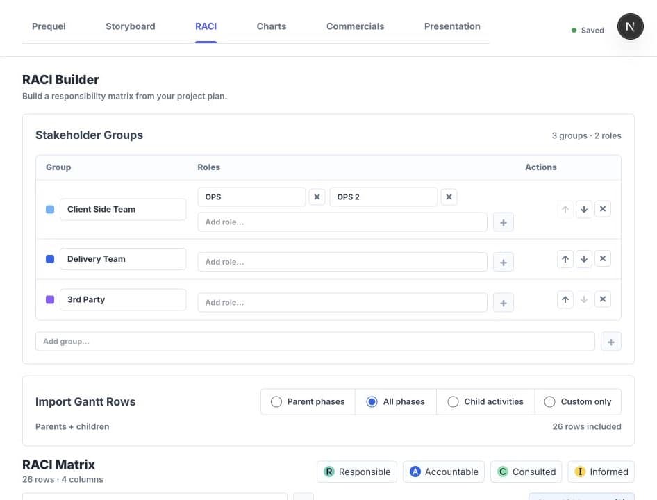Focus Add role field for 3rd Party
657x500 pixels.
(x=342, y=303)
